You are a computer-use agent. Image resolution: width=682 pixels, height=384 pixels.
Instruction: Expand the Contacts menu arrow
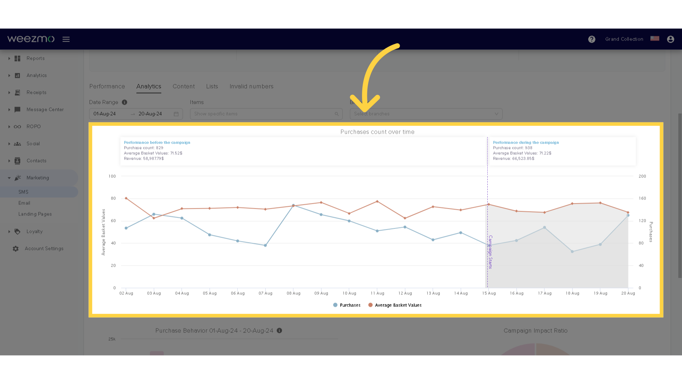pos(9,161)
